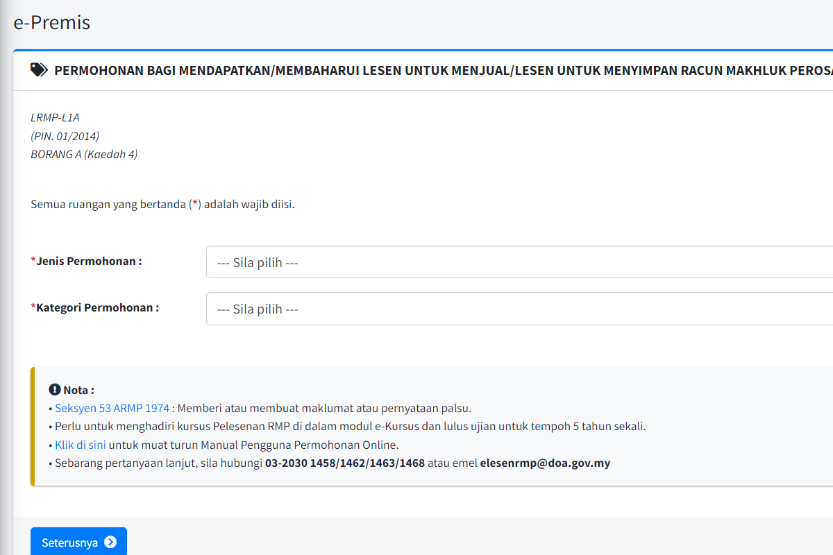Follow the Klik di sini link
Image resolution: width=833 pixels, height=555 pixels.
coord(81,445)
